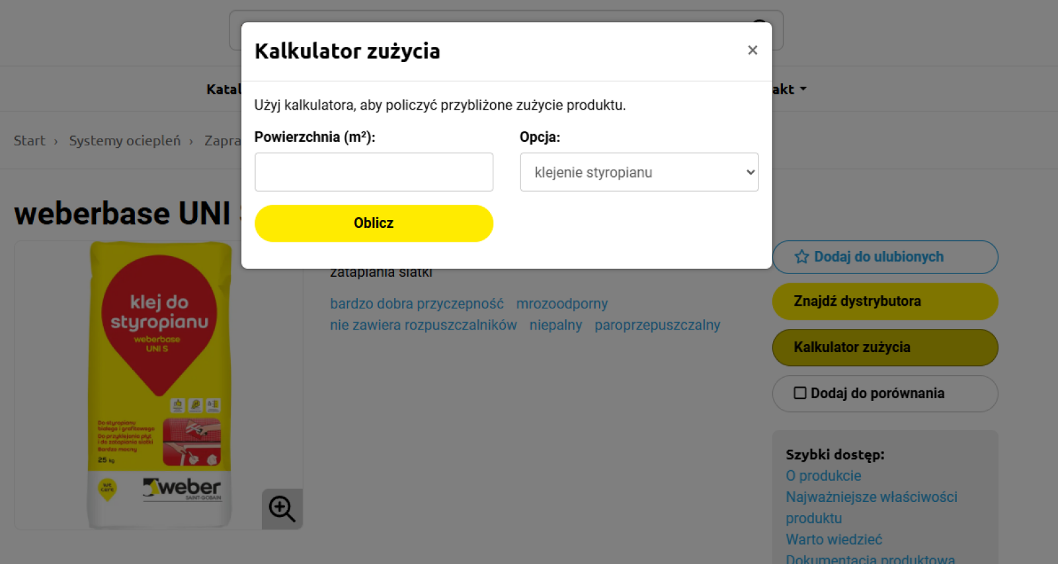Close the Kalkulator zużycia dialog
1058x564 pixels.
(x=752, y=50)
